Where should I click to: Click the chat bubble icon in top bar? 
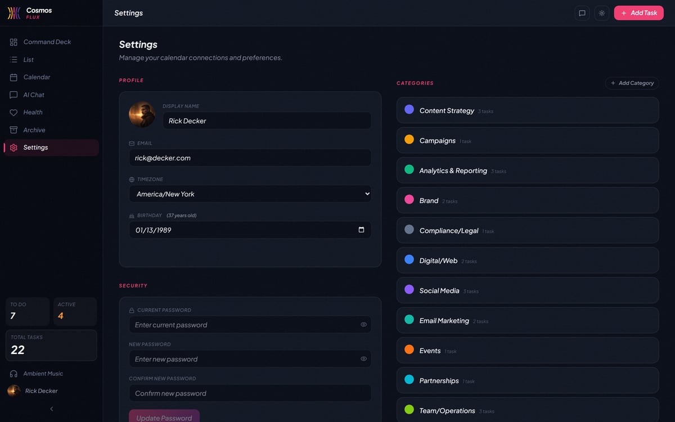point(582,13)
